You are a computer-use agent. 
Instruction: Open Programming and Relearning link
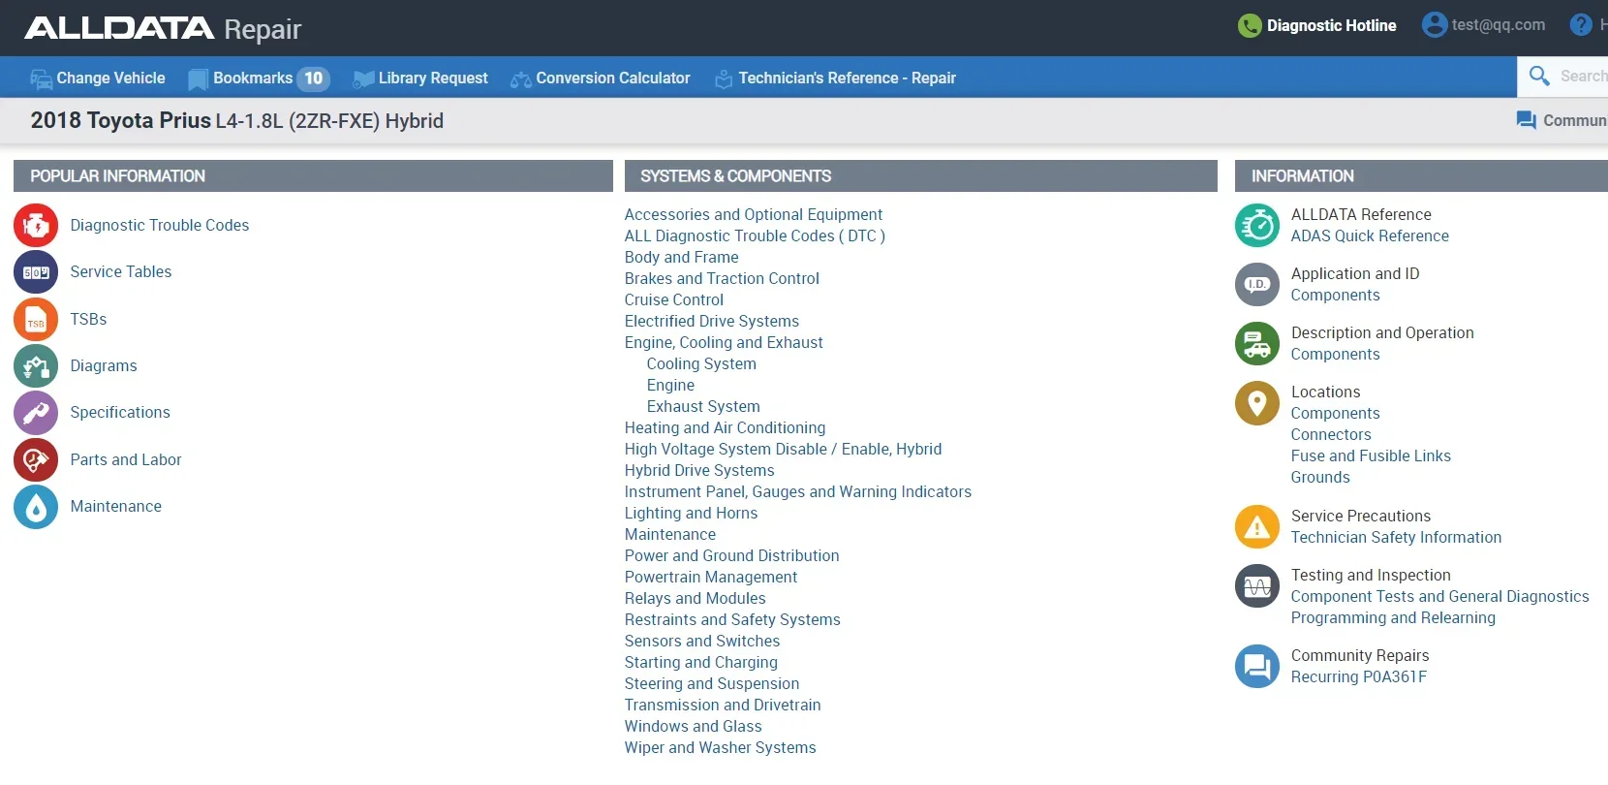click(x=1393, y=618)
